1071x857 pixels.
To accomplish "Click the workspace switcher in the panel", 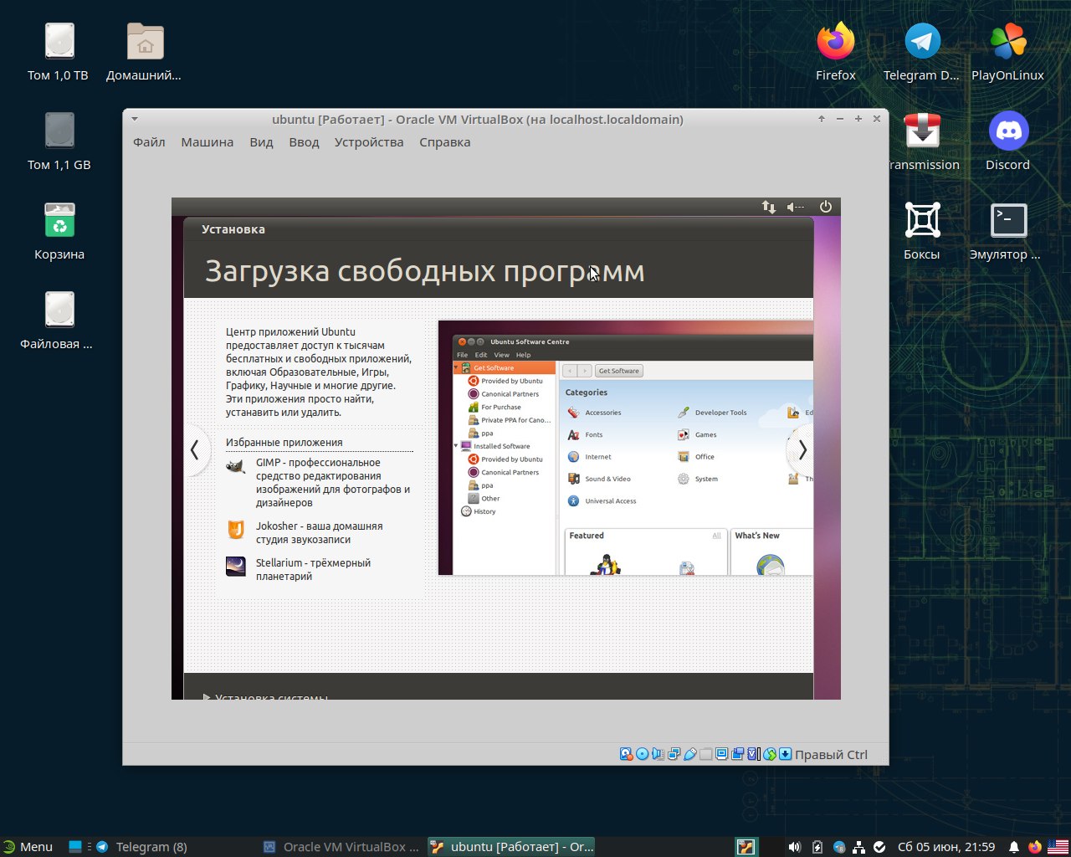I will (x=746, y=847).
